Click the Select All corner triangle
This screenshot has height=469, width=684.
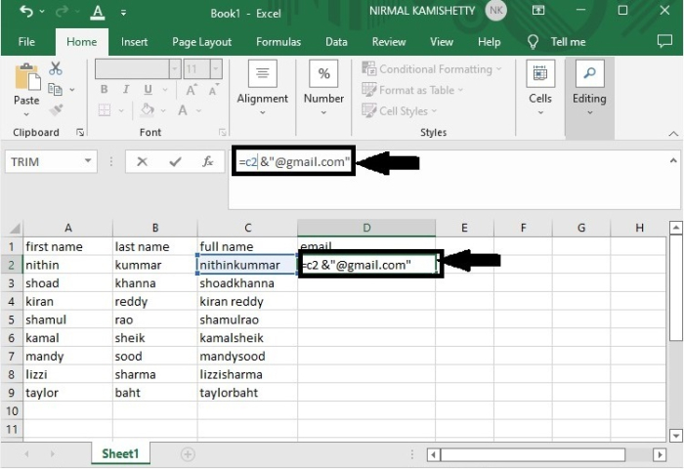pos(14,229)
